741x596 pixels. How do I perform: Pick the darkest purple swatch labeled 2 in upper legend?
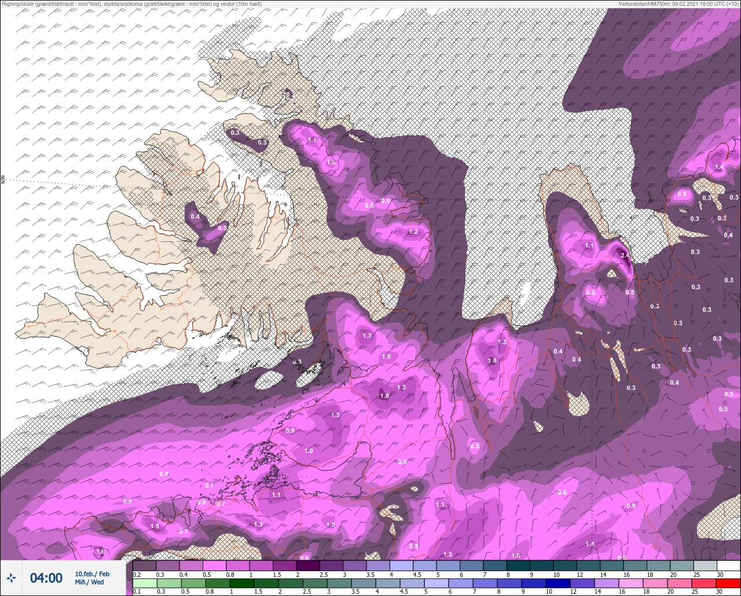308,565
